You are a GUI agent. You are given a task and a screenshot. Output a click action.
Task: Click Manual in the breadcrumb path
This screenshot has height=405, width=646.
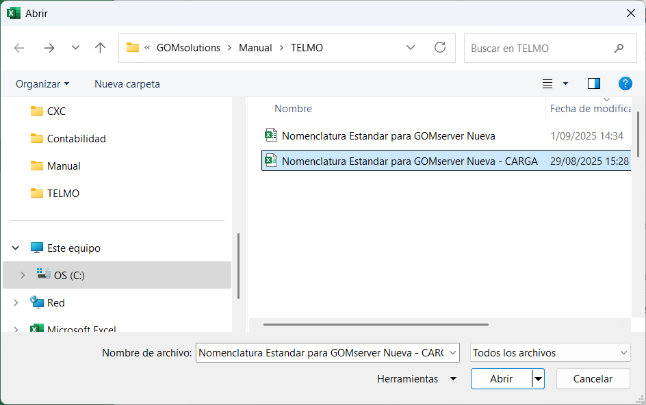point(255,48)
